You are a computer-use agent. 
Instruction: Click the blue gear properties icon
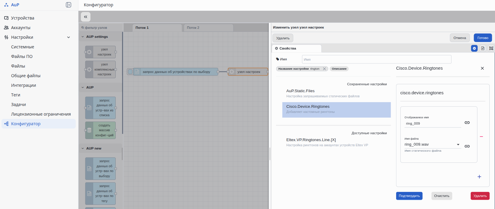click(474, 48)
